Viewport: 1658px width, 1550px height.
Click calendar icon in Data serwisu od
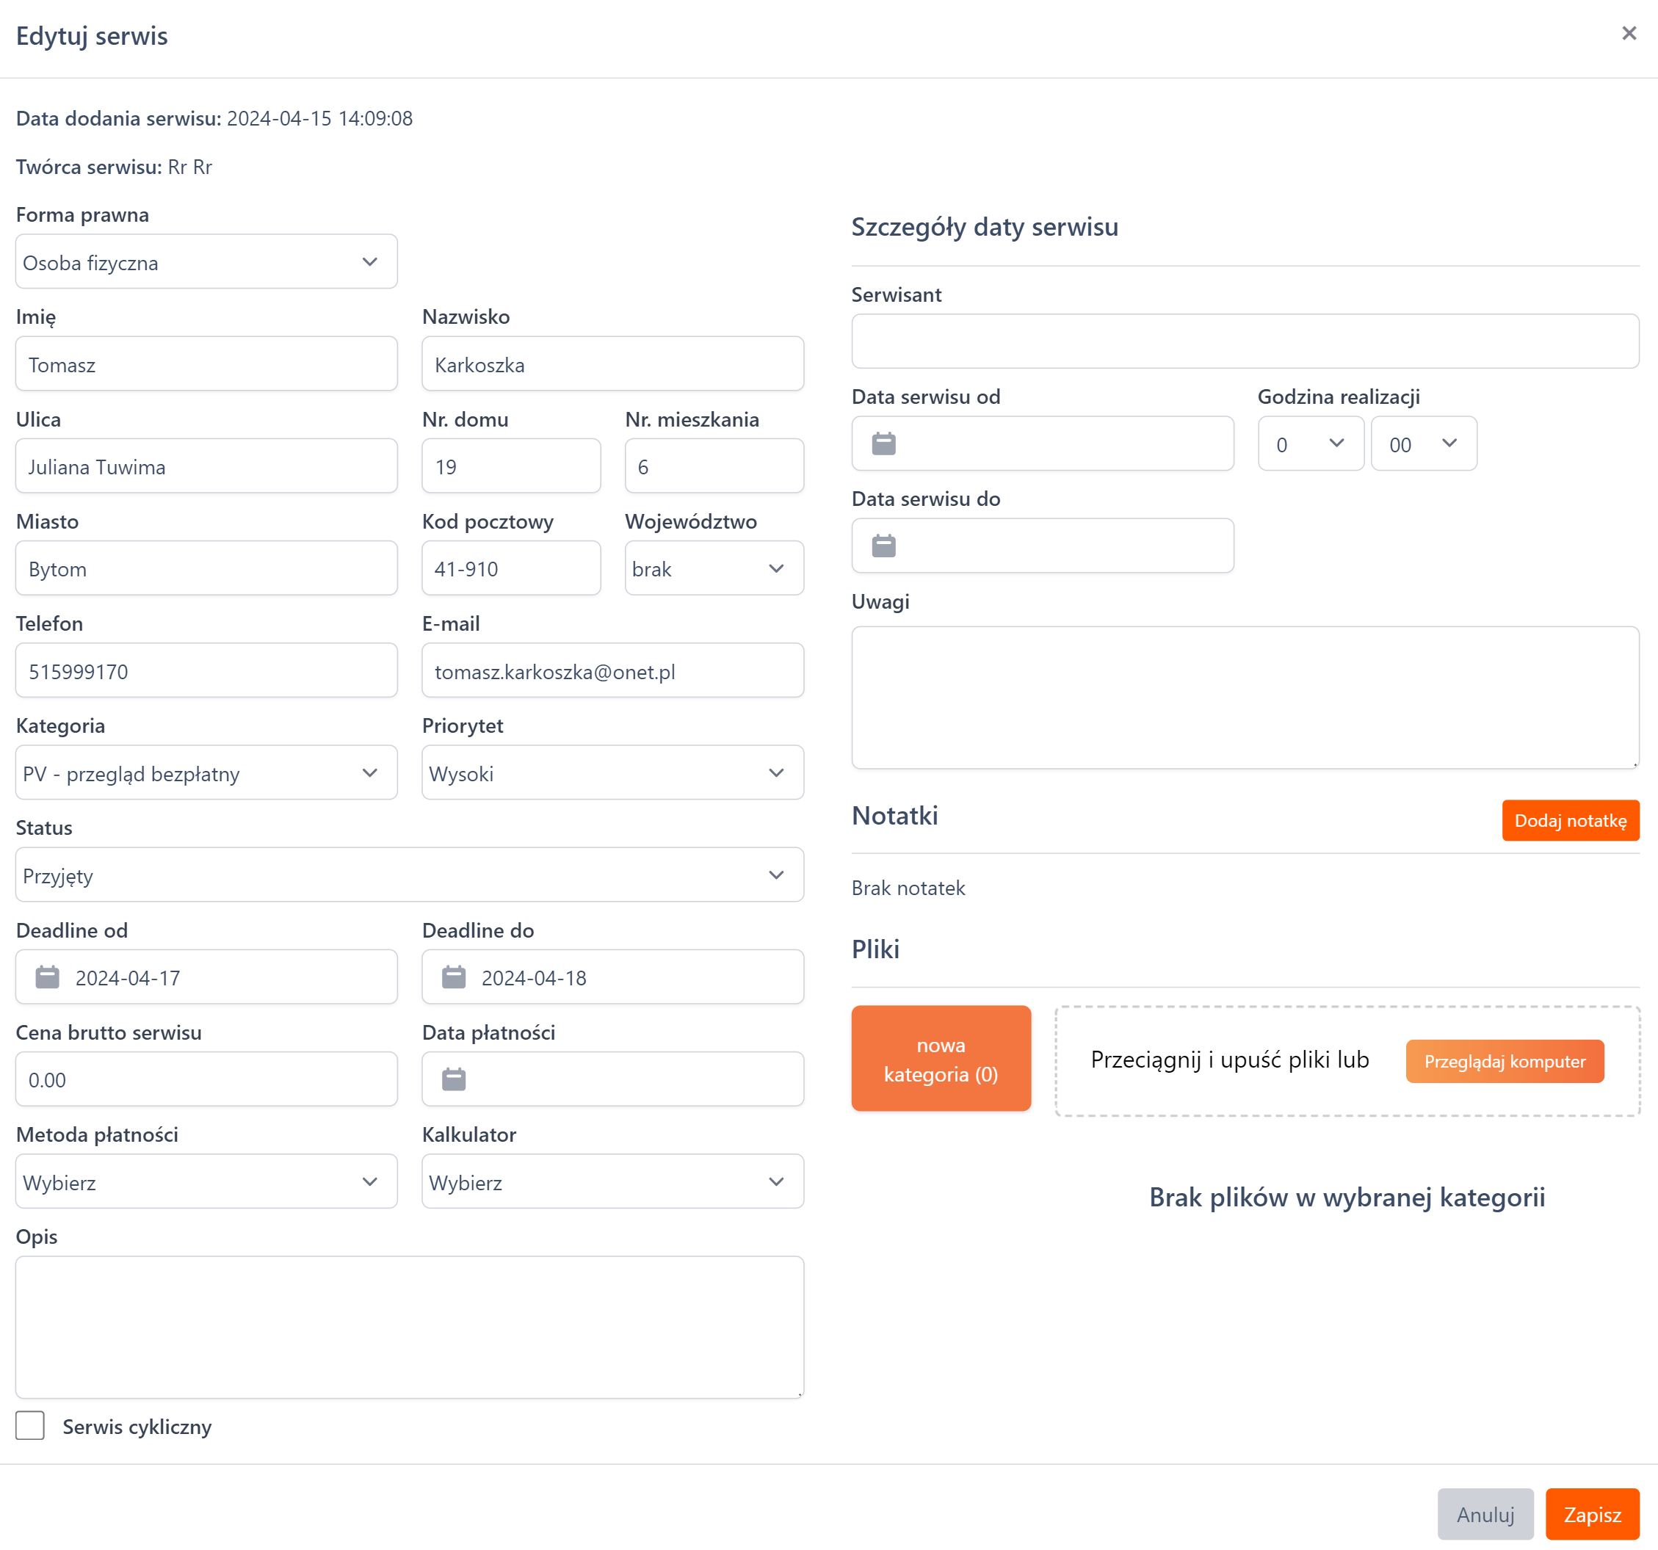pyautogui.click(x=883, y=443)
